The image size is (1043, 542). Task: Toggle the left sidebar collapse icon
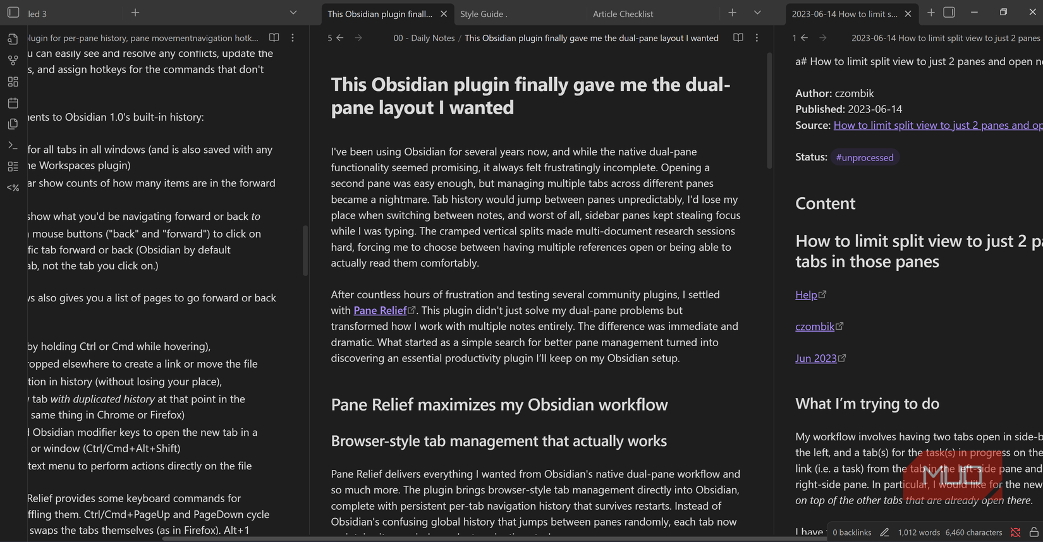point(13,13)
